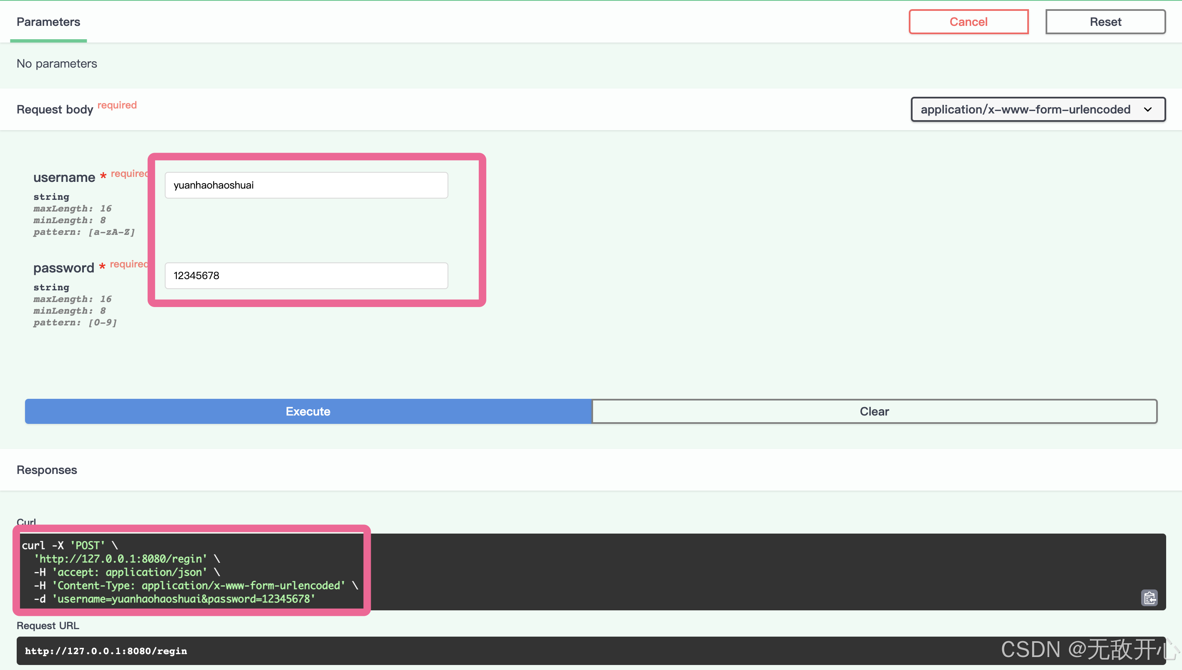Click the password 'minLength: 8' text
The image size is (1182, 670).
(x=70, y=311)
